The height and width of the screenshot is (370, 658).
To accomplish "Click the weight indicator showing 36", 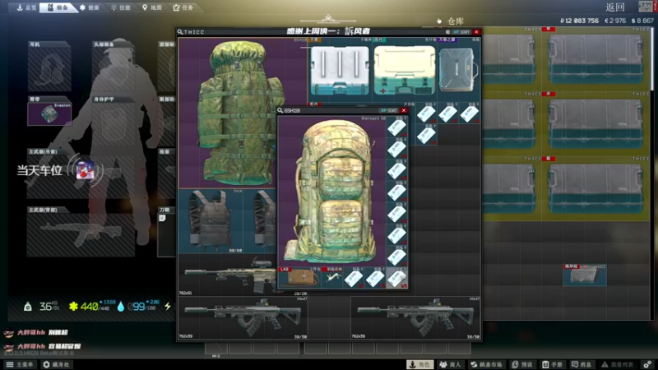I will pos(42,307).
